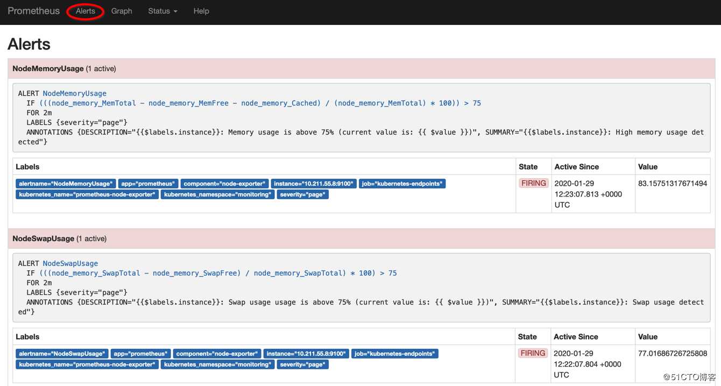Image resolution: width=721 pixels, height=386 pixels.
Task: Collapse the NodeSwapUsage alert header
Action: [x=362, y=238]
